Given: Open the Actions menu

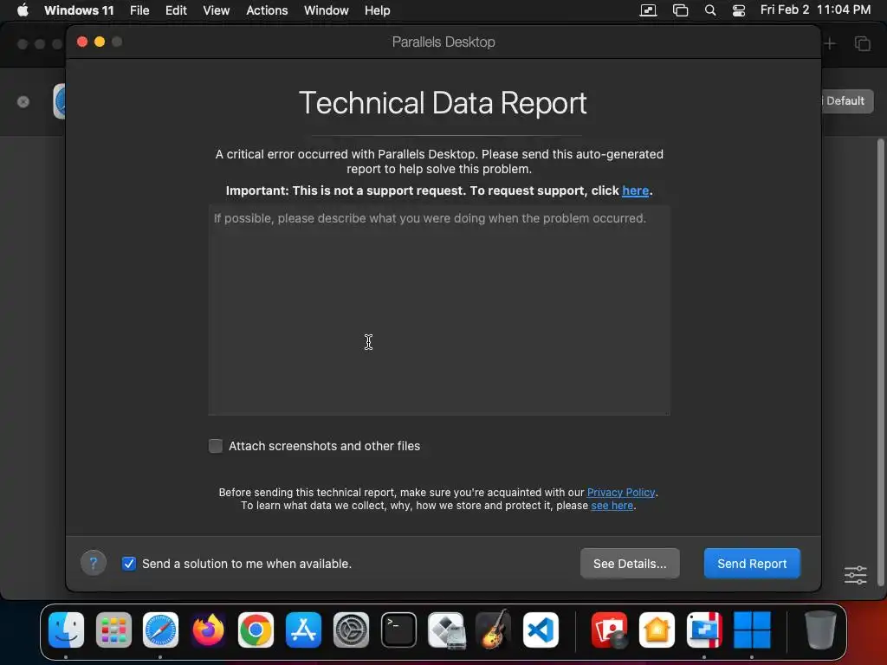Looking at the screenshot, I should [x=267, y=10].
